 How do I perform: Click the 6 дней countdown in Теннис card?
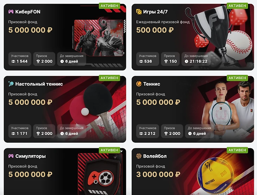[x=199, y=131]
